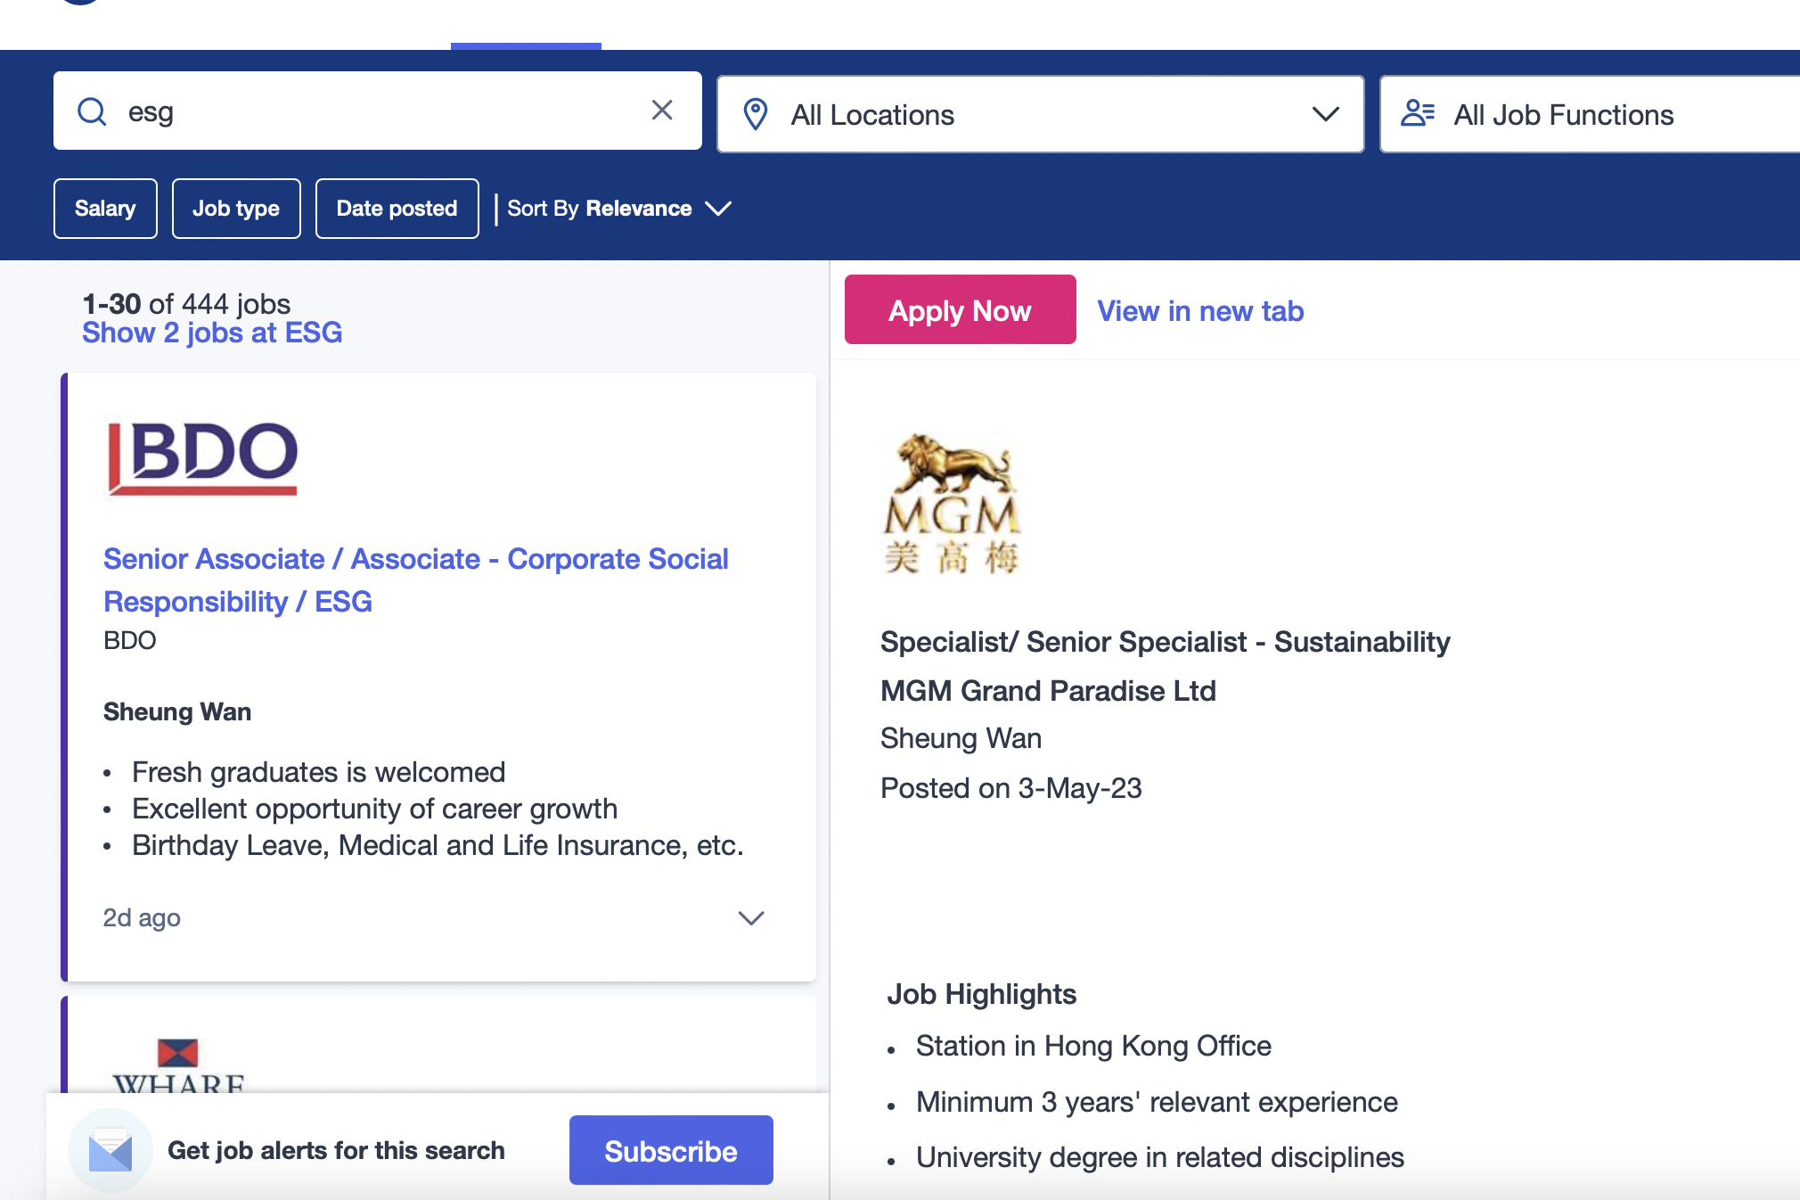
Task: Open job via View in new tab
Action: (1200, 310)
